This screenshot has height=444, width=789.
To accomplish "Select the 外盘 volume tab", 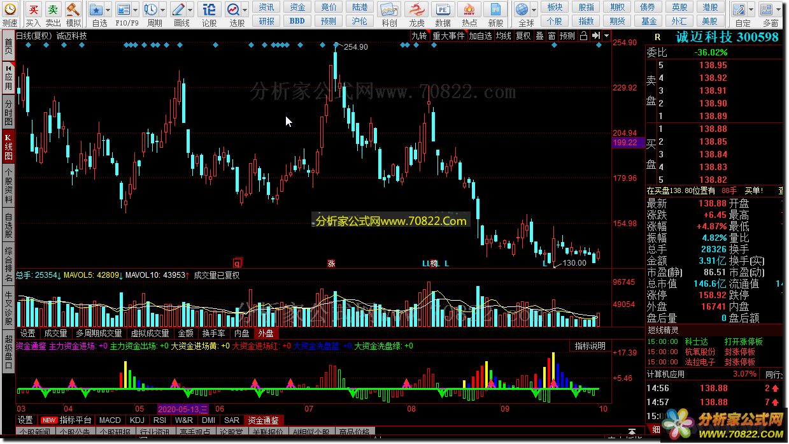I will (x=266, y=333).
